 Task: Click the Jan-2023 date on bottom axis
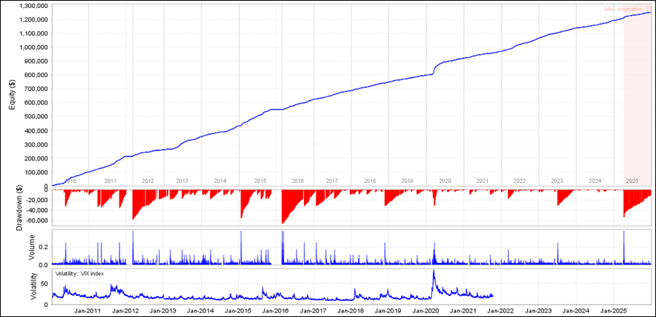537,312
